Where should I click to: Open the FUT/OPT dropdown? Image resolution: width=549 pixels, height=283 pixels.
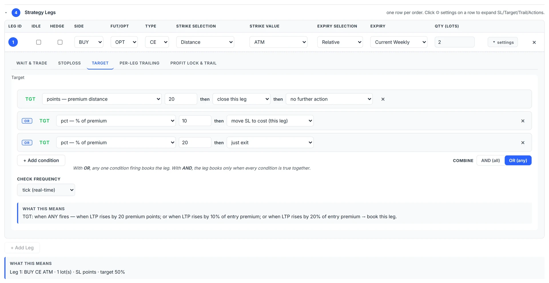(x=124, y=42)
